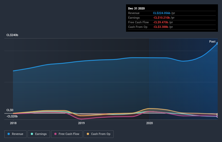The width and height of the screenshot is (222, 142).
Task: Select the 2018 x-axis label
Action: pos(13,123)
